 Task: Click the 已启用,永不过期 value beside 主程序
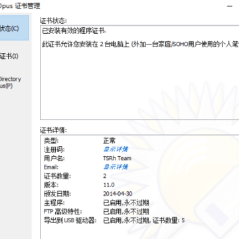point(126,202)
